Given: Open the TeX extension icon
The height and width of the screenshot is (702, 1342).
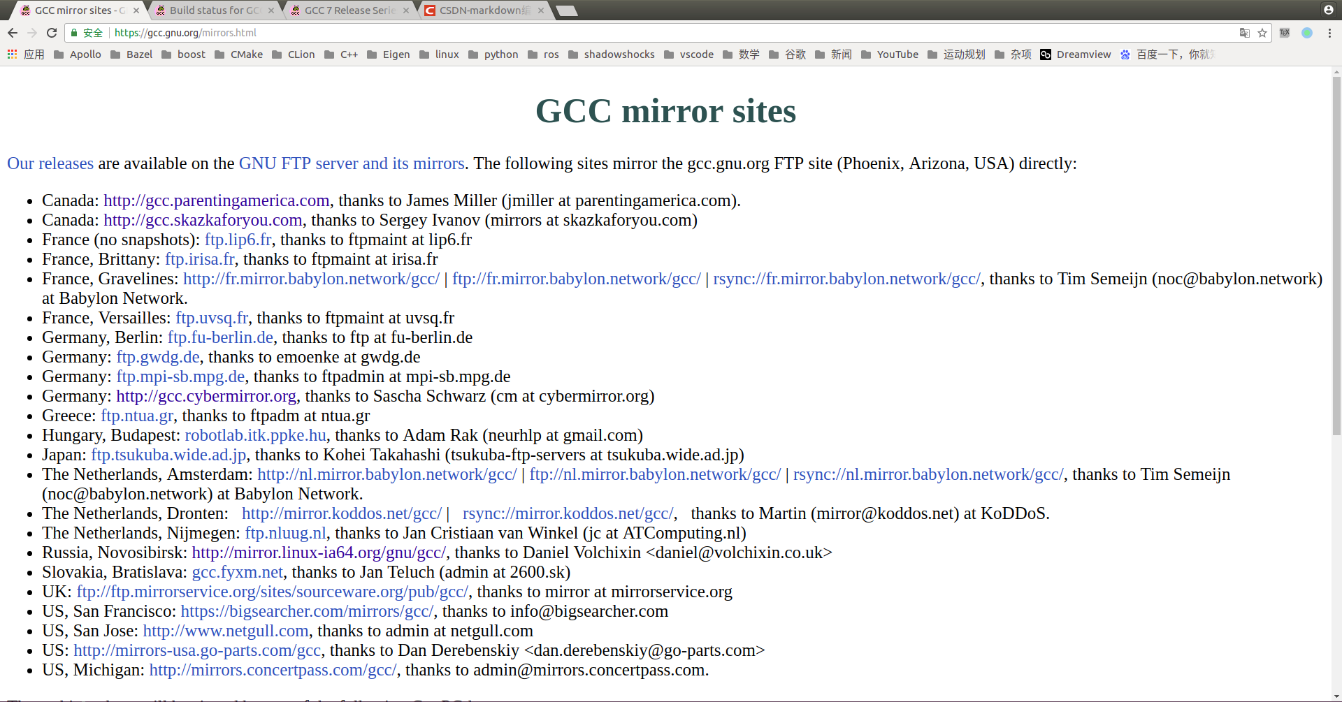Looking at the screenshot, I should tap(1285, 33).
